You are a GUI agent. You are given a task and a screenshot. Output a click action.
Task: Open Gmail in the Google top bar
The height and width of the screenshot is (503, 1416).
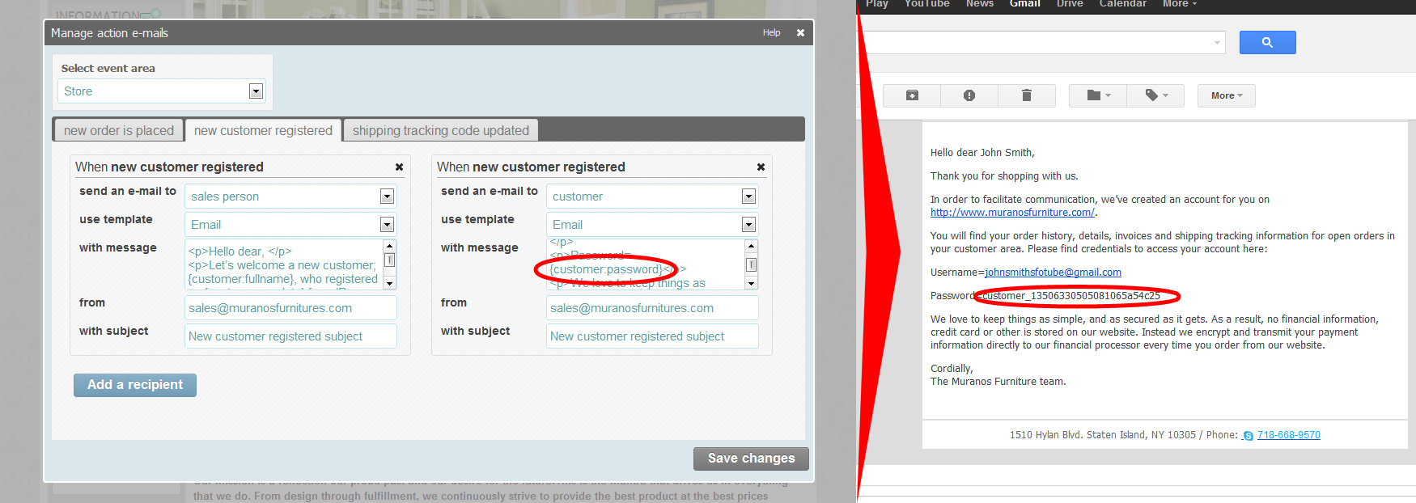[x=1024, y=4]
